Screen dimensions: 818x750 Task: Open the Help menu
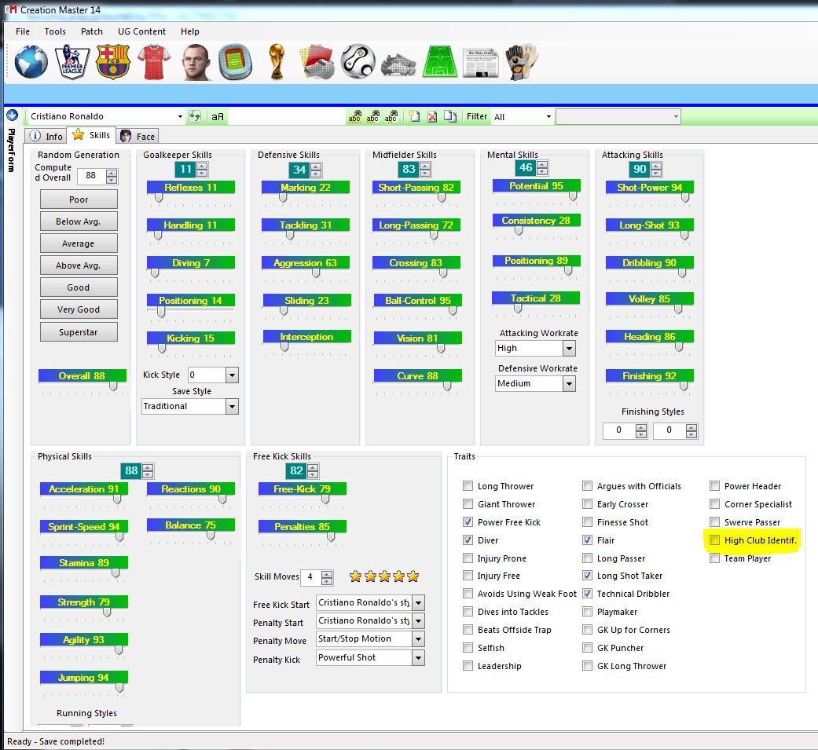[190, 31]
